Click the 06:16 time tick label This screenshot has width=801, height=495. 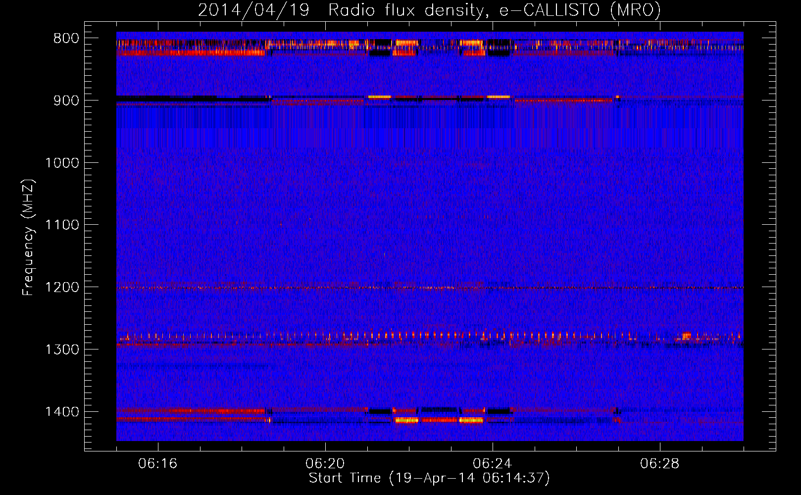(x=158, y=464)
